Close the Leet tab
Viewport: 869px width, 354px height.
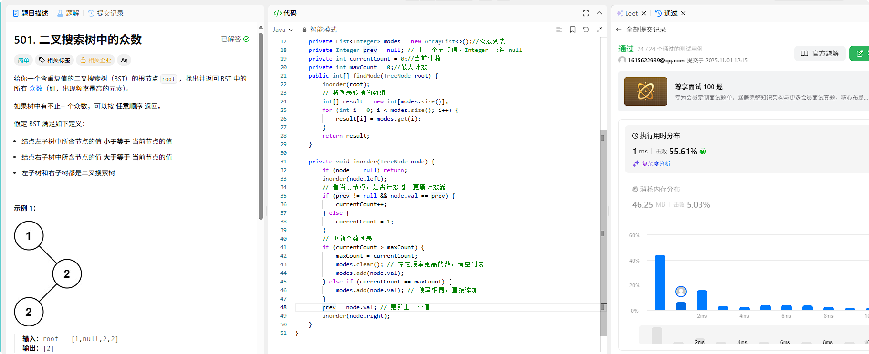[644, 13]
